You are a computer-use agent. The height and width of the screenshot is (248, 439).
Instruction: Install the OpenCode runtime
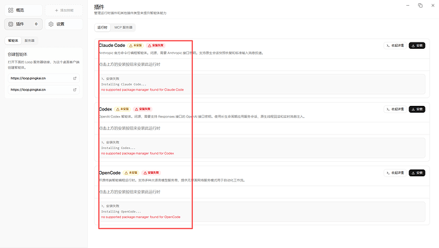[x=417, y=173]
